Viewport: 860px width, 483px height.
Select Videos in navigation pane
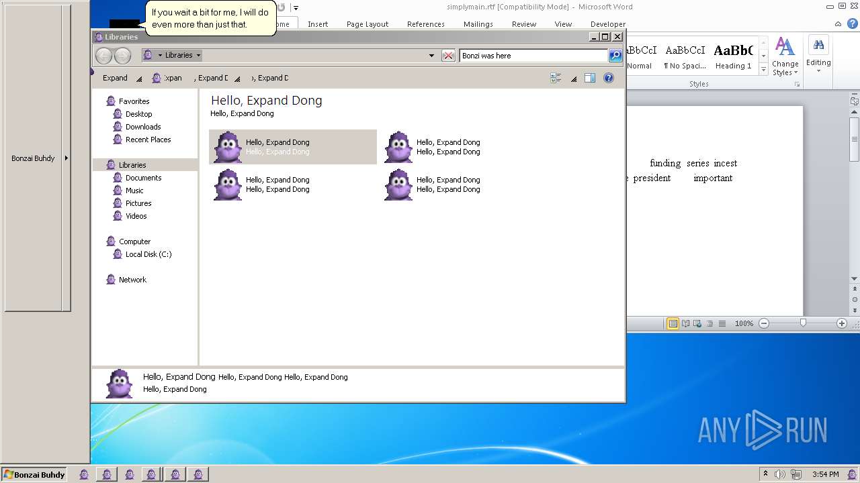click(136, 216)
